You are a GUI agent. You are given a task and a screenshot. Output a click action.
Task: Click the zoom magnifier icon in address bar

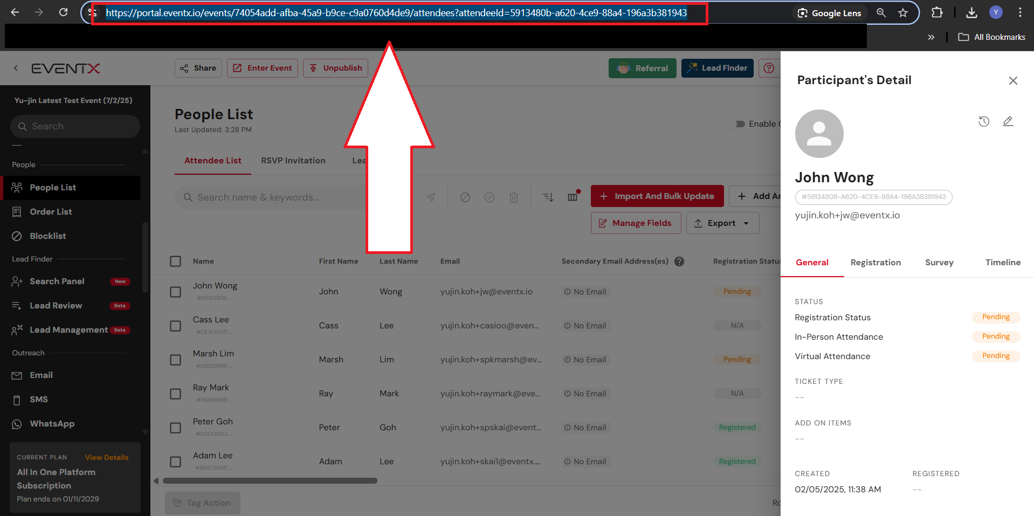tap(881, 12)
